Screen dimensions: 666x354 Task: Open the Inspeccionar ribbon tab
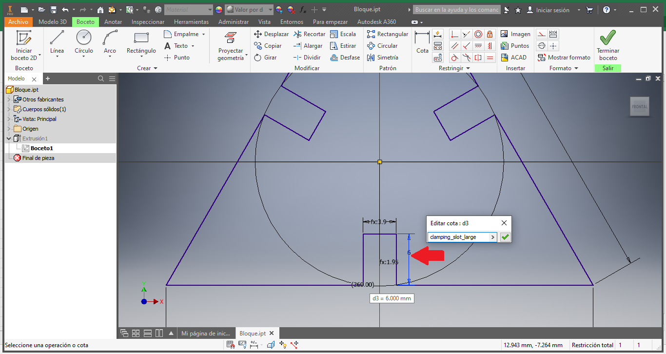click(148, 21)
